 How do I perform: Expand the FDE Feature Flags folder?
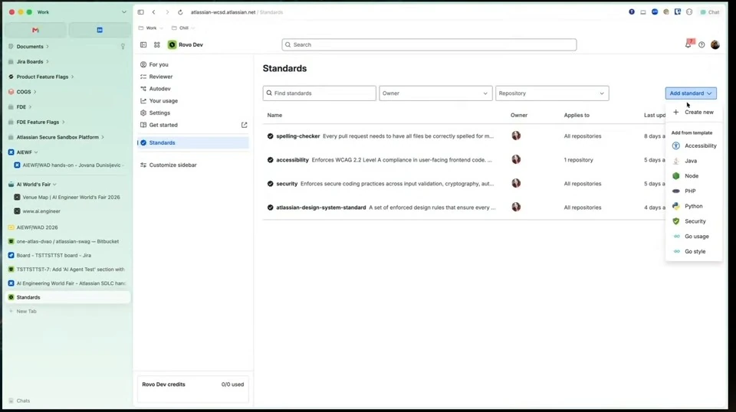coord(64,122)
